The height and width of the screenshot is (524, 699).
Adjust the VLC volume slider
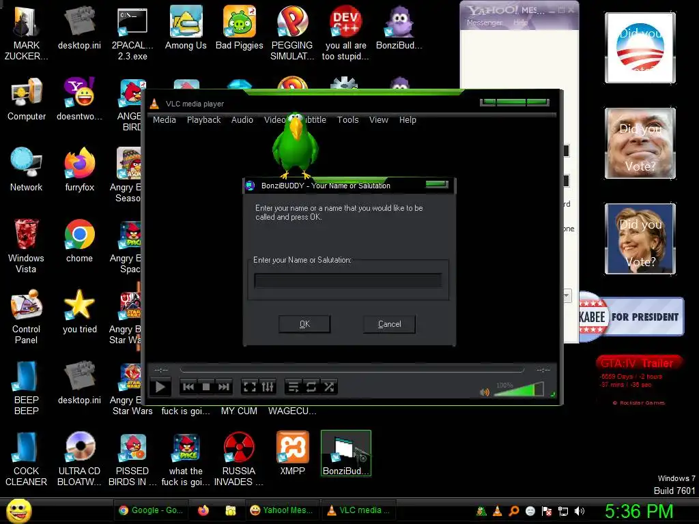tap(519, 390)
